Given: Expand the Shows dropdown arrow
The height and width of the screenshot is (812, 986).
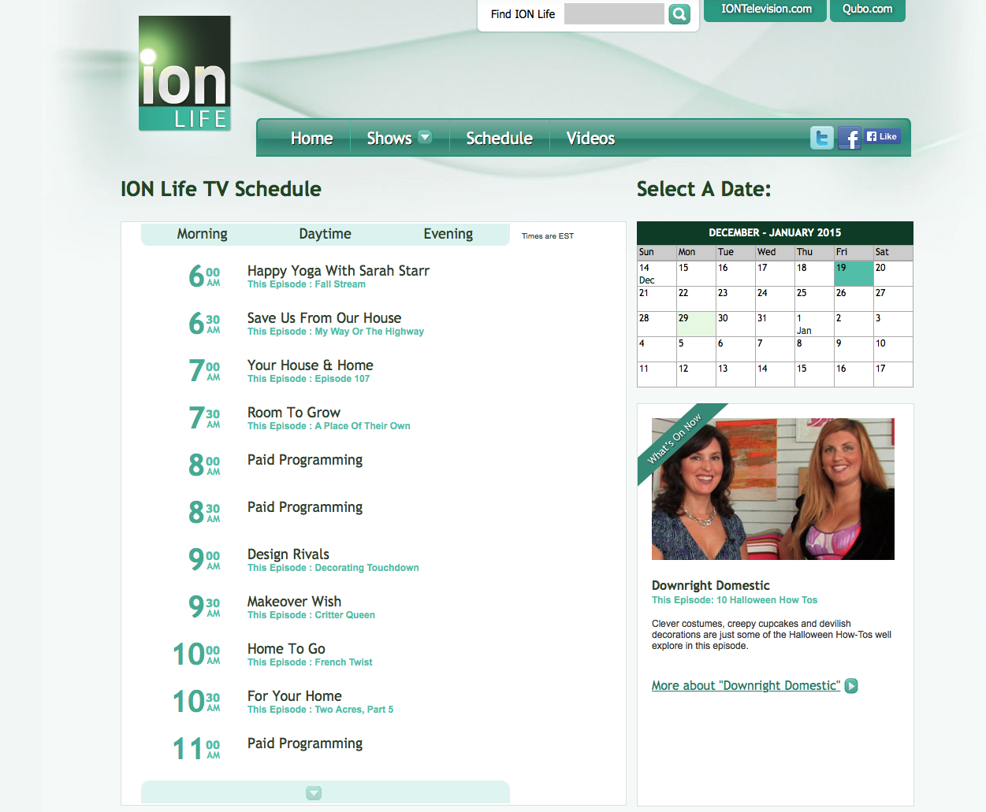Looking at the screenshot, I should tap(425, 137).
